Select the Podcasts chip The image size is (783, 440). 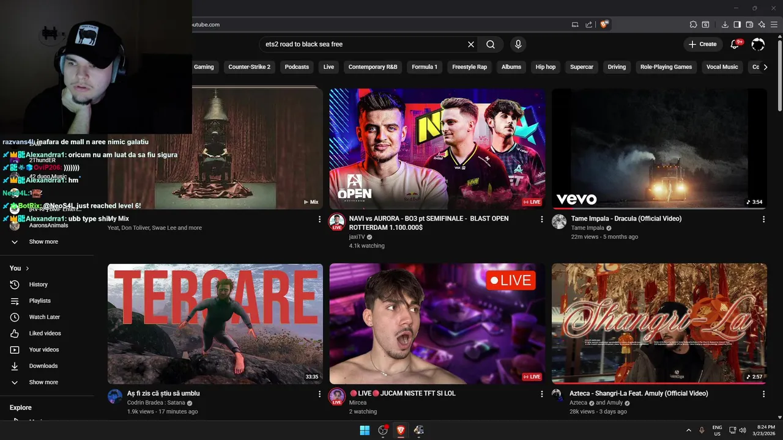pyautogui.click(x=297, y=67)
